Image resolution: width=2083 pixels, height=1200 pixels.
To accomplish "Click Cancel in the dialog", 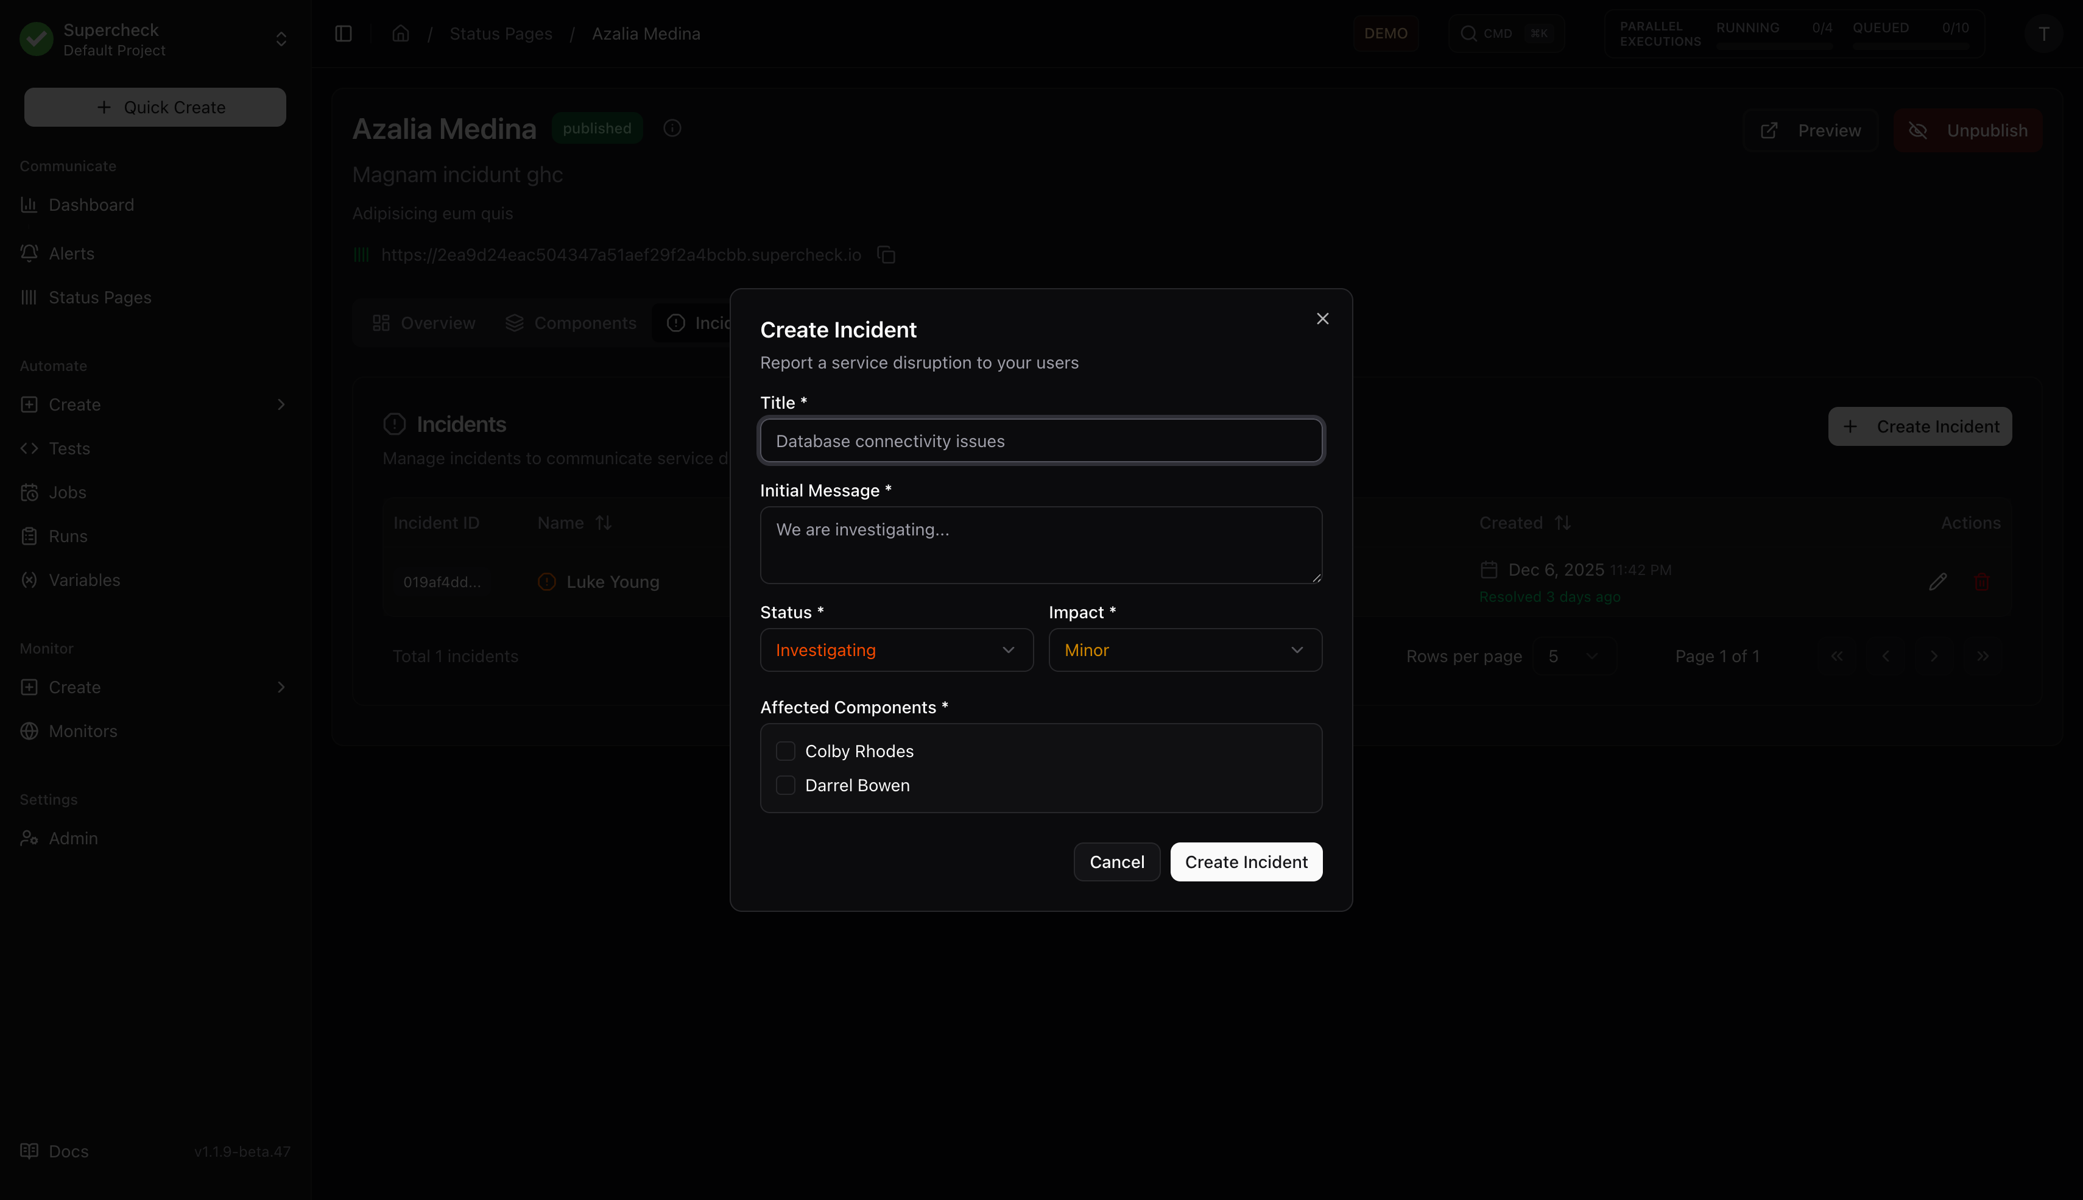I will pyautogui.click(x=1116, y=862).
